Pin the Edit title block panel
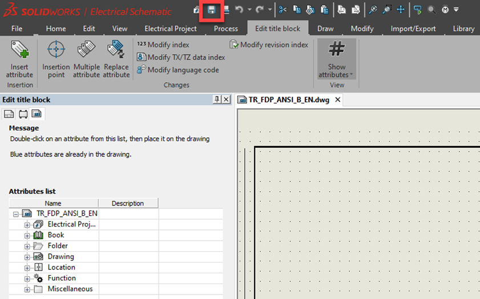 click(x=217, y=99)
